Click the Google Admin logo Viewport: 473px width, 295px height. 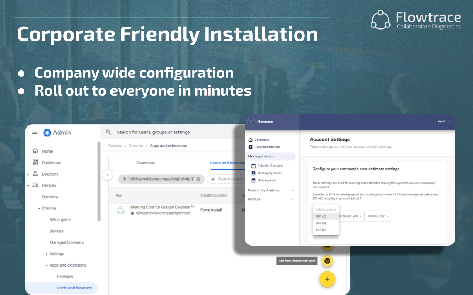tap(57, 132)
